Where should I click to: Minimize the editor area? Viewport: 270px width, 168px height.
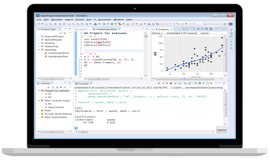tap(142, 29)
